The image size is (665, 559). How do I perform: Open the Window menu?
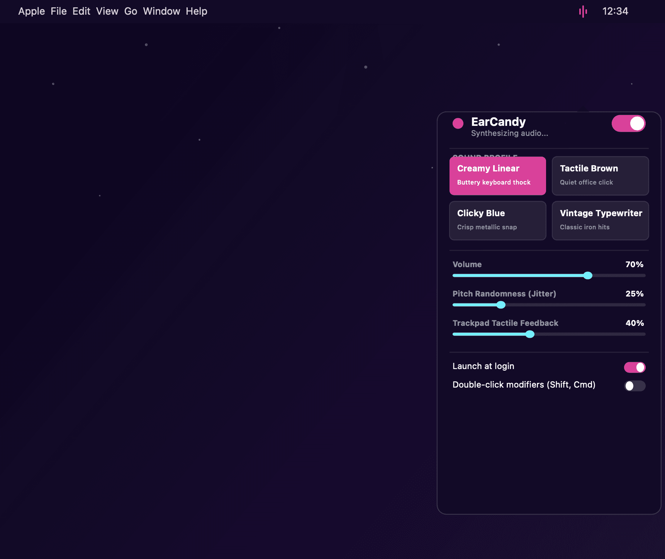pyautogui.click(x=161, y=11)
